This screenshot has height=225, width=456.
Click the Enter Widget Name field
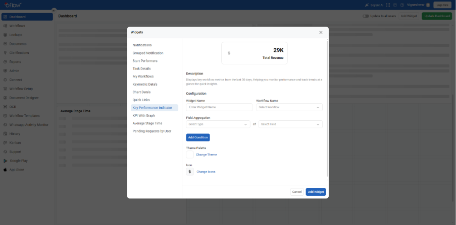pyautogui.click(x=219, y=107)
